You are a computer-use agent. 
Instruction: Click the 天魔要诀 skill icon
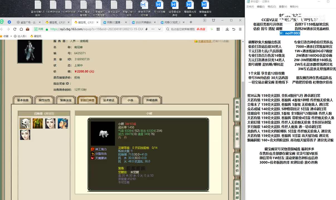[x=93, y=158]
